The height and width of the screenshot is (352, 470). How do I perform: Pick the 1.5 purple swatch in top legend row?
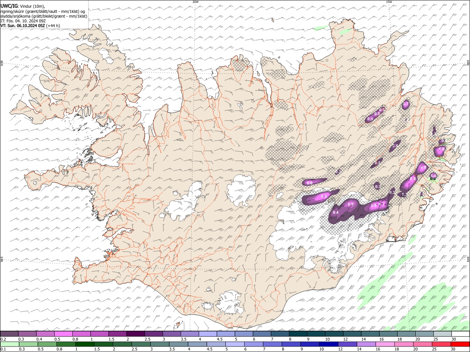pyautogui.click(x=117, y=334)
